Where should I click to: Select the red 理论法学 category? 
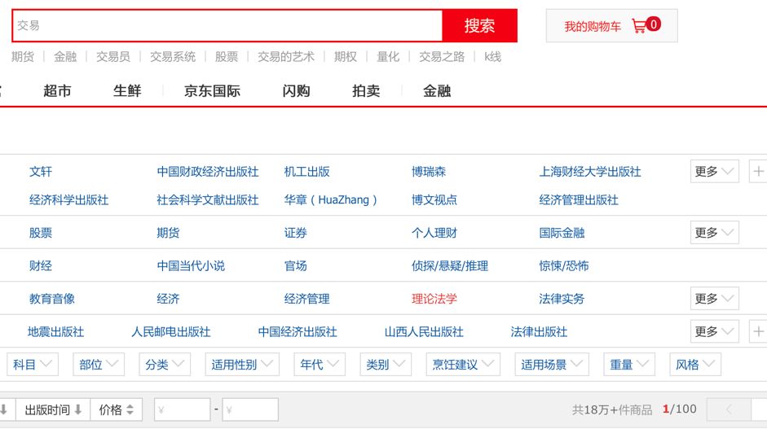coord(434,299)
